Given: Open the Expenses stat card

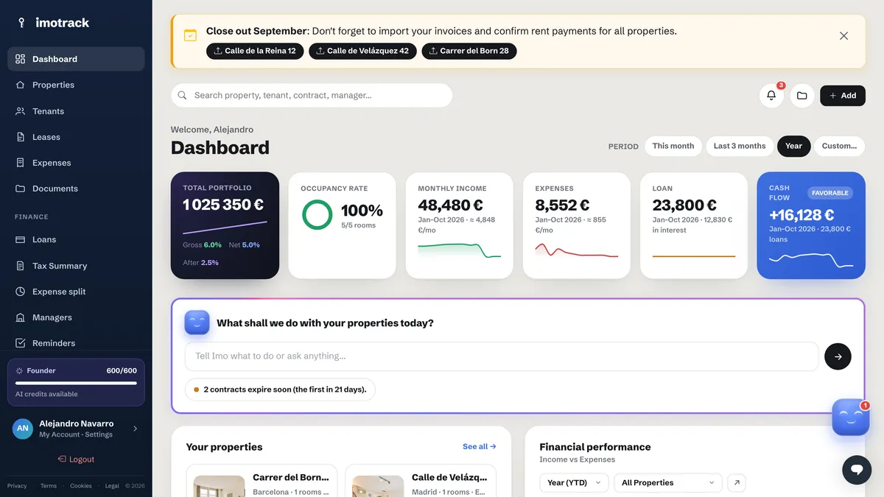Looking at the screenshot, I should pyautogui.click(x=577, y=225).
